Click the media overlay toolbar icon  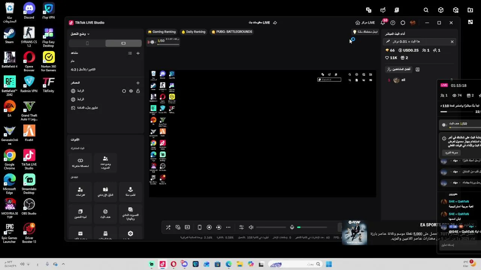[x=178, y=227]
